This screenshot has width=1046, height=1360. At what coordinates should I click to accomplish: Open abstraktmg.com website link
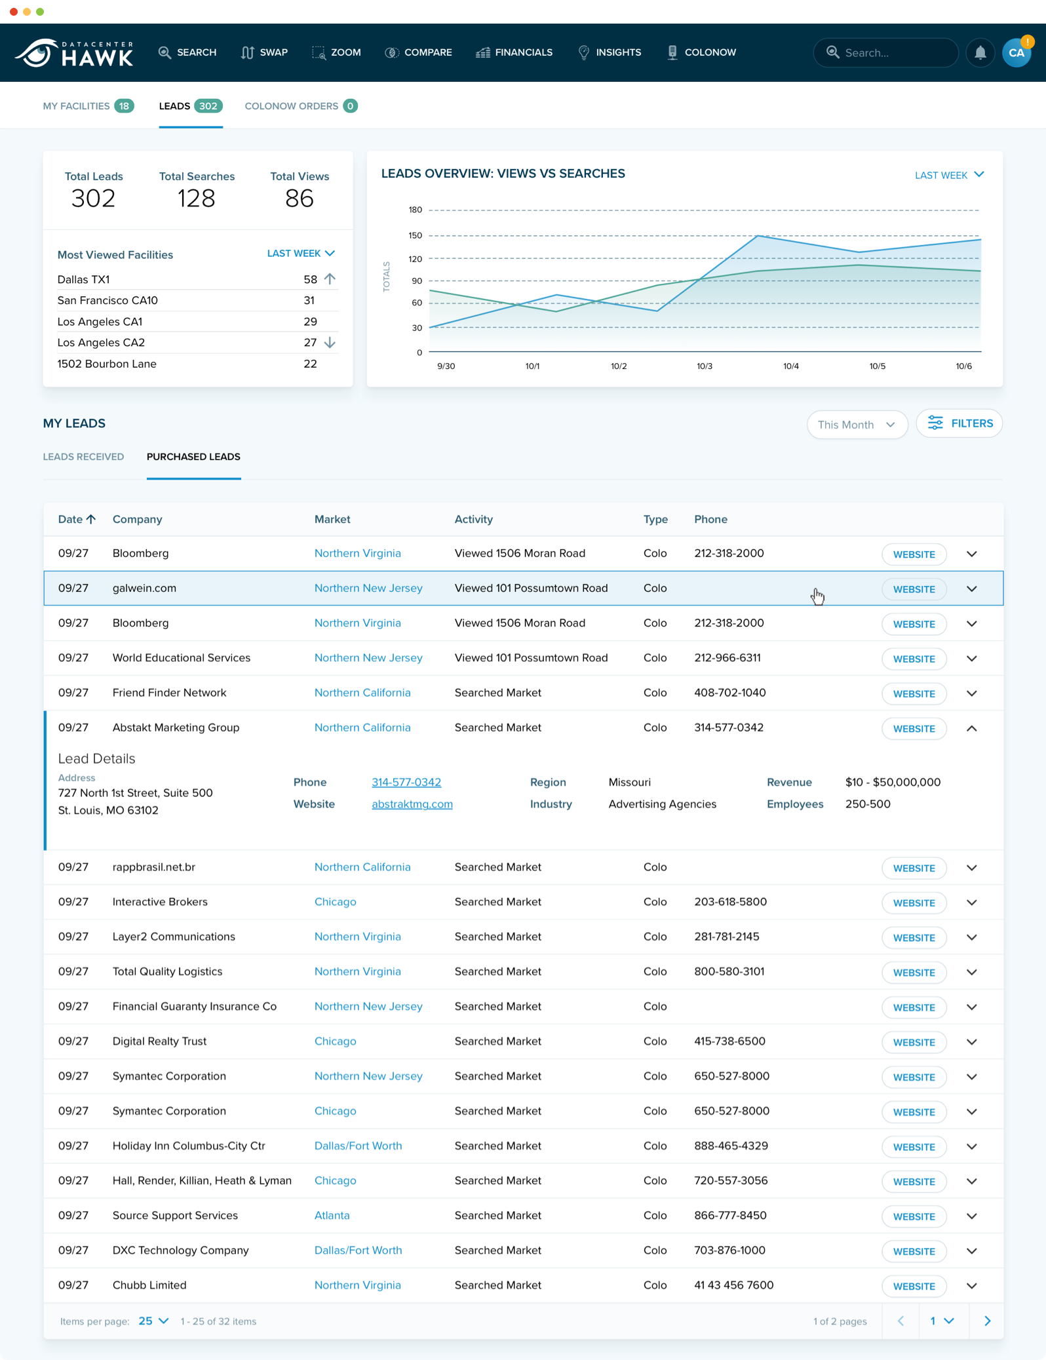pos(412,804)
